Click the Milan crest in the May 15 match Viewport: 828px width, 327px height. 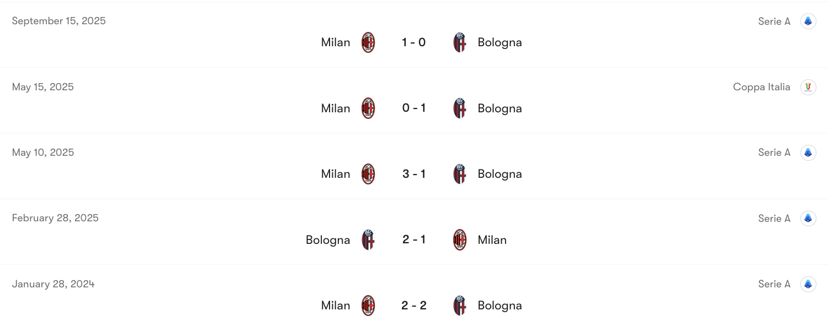[368, 108]
